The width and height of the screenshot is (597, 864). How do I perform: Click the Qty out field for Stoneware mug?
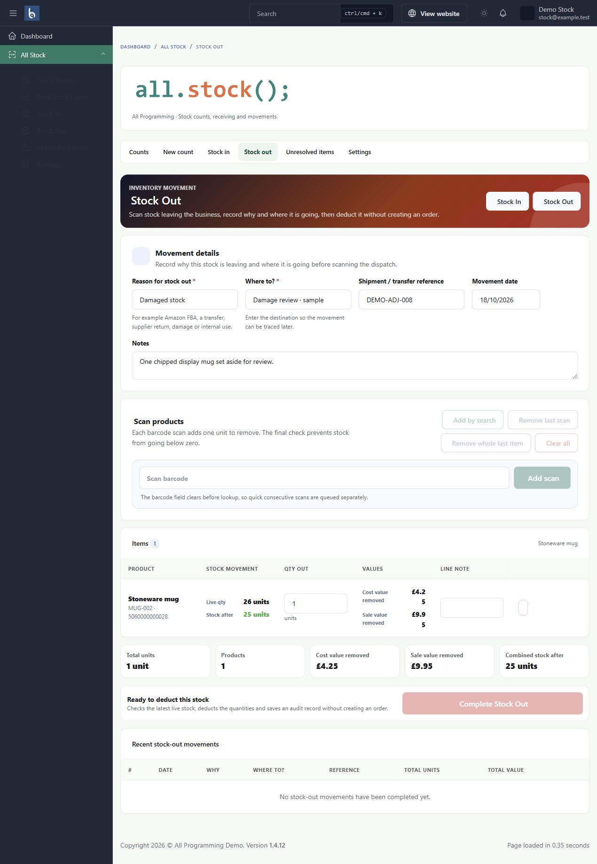coord(316,604)
